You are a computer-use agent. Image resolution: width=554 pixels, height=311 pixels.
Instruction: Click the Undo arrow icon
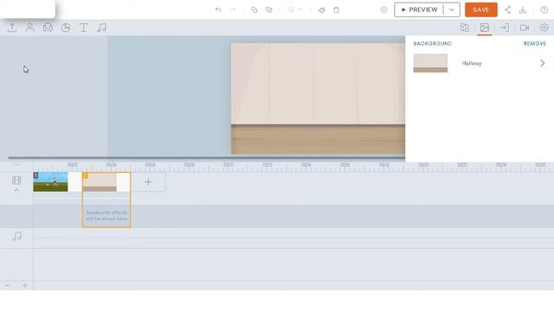218,10
